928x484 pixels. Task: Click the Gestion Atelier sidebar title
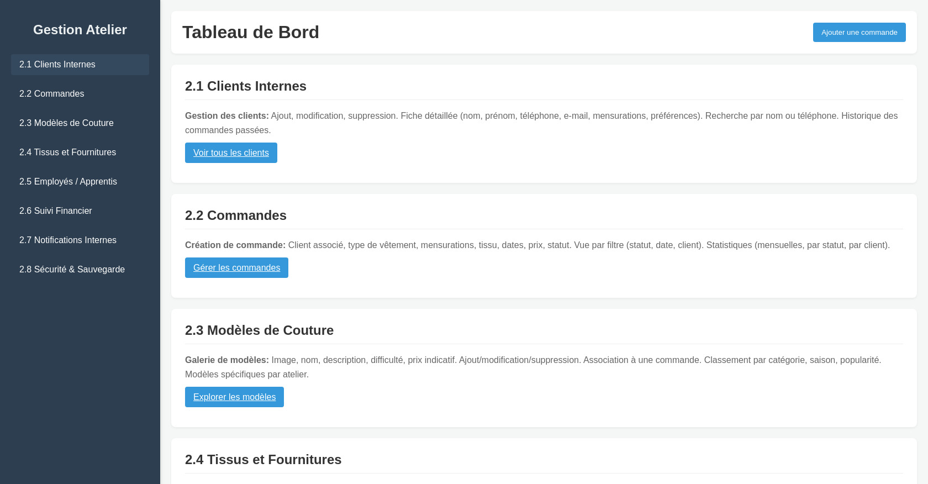tap(80, 30)
